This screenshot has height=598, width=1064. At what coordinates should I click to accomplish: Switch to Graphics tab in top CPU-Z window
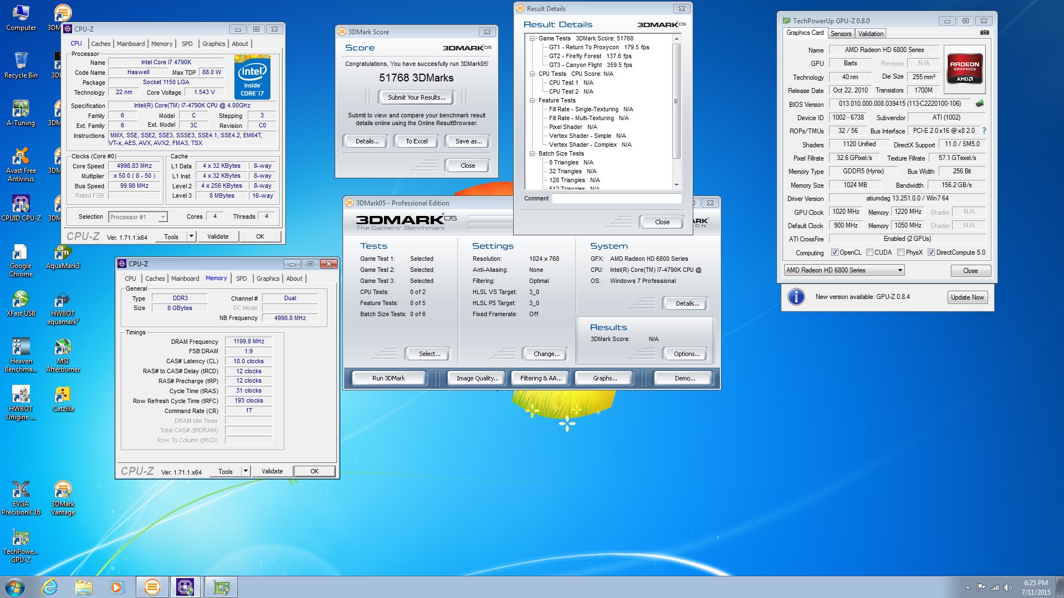pyautogui.click(x=213, y=44)
